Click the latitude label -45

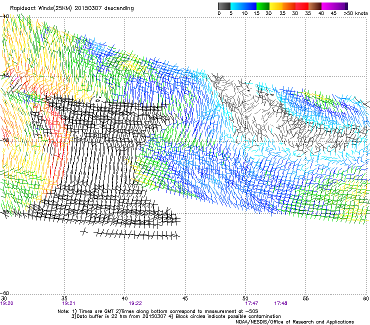(x=5, y=75)
